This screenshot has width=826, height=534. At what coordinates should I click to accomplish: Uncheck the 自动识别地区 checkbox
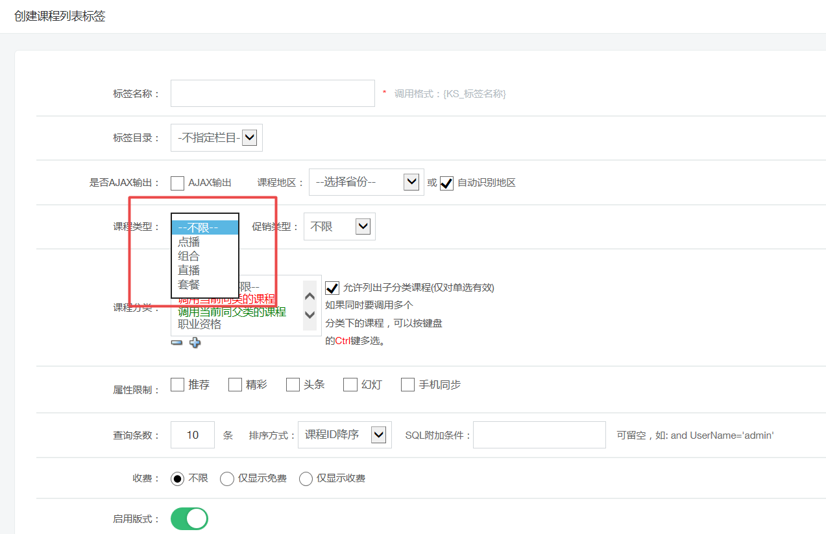(x=446, y=183)
